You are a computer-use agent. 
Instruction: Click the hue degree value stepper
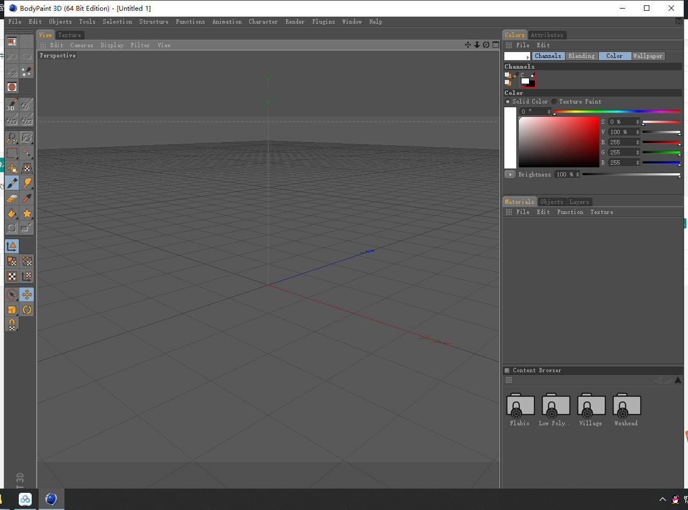tap(549, 112)
